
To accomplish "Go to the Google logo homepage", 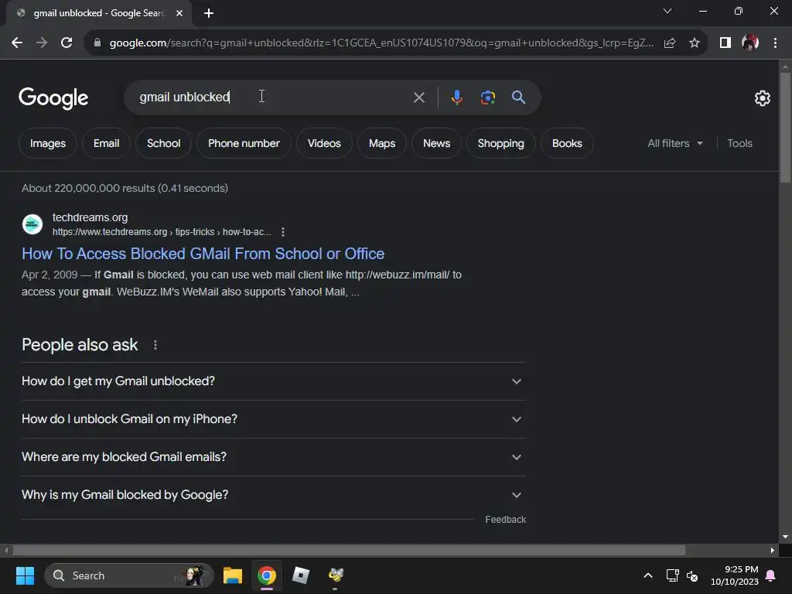I will point(53,98).
